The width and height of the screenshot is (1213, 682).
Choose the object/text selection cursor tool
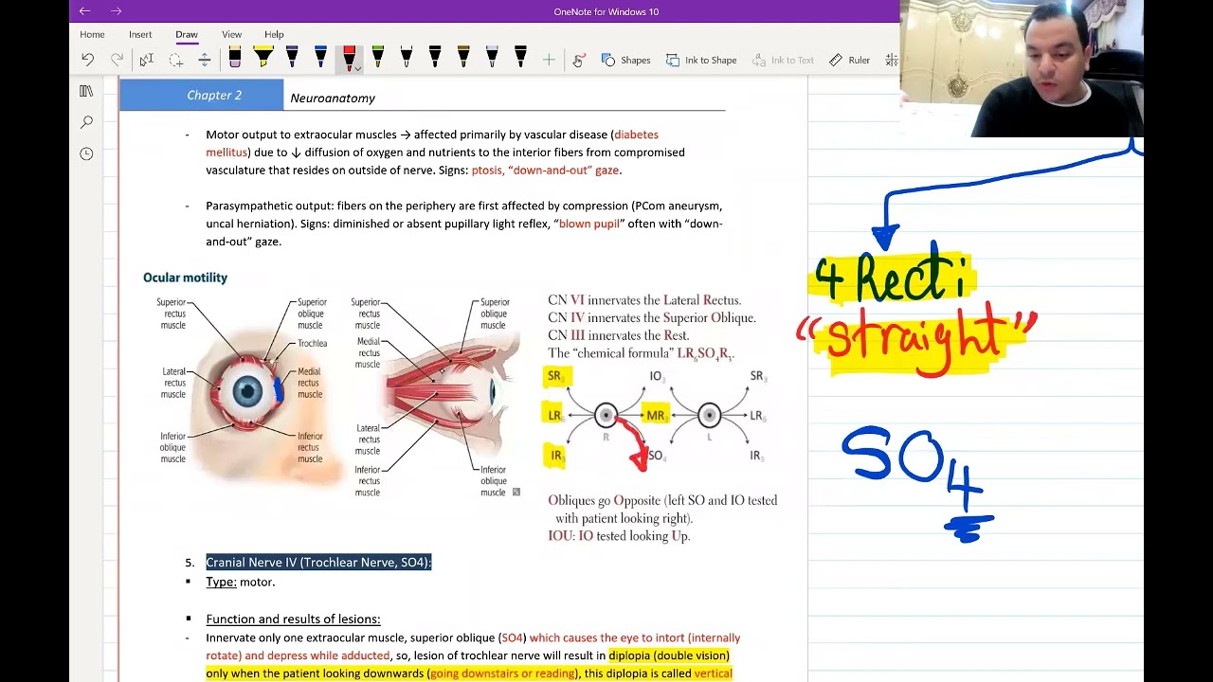(146, 60)
